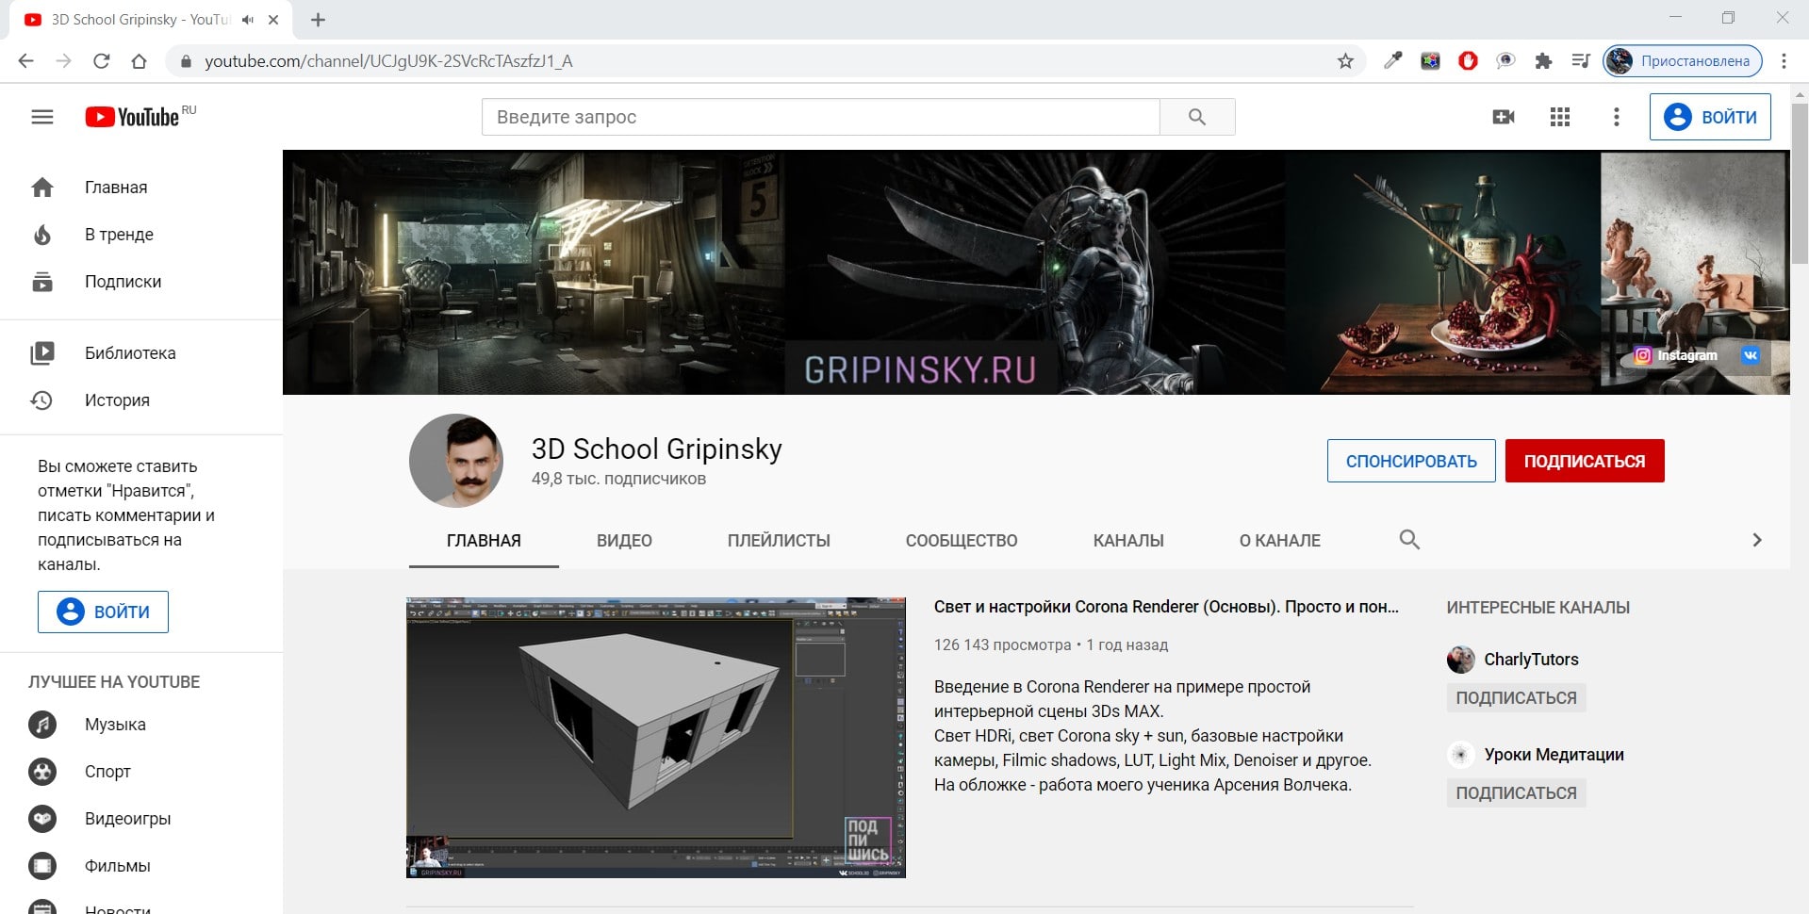Mute the tab with speaker icon

(x=248, y=20)
